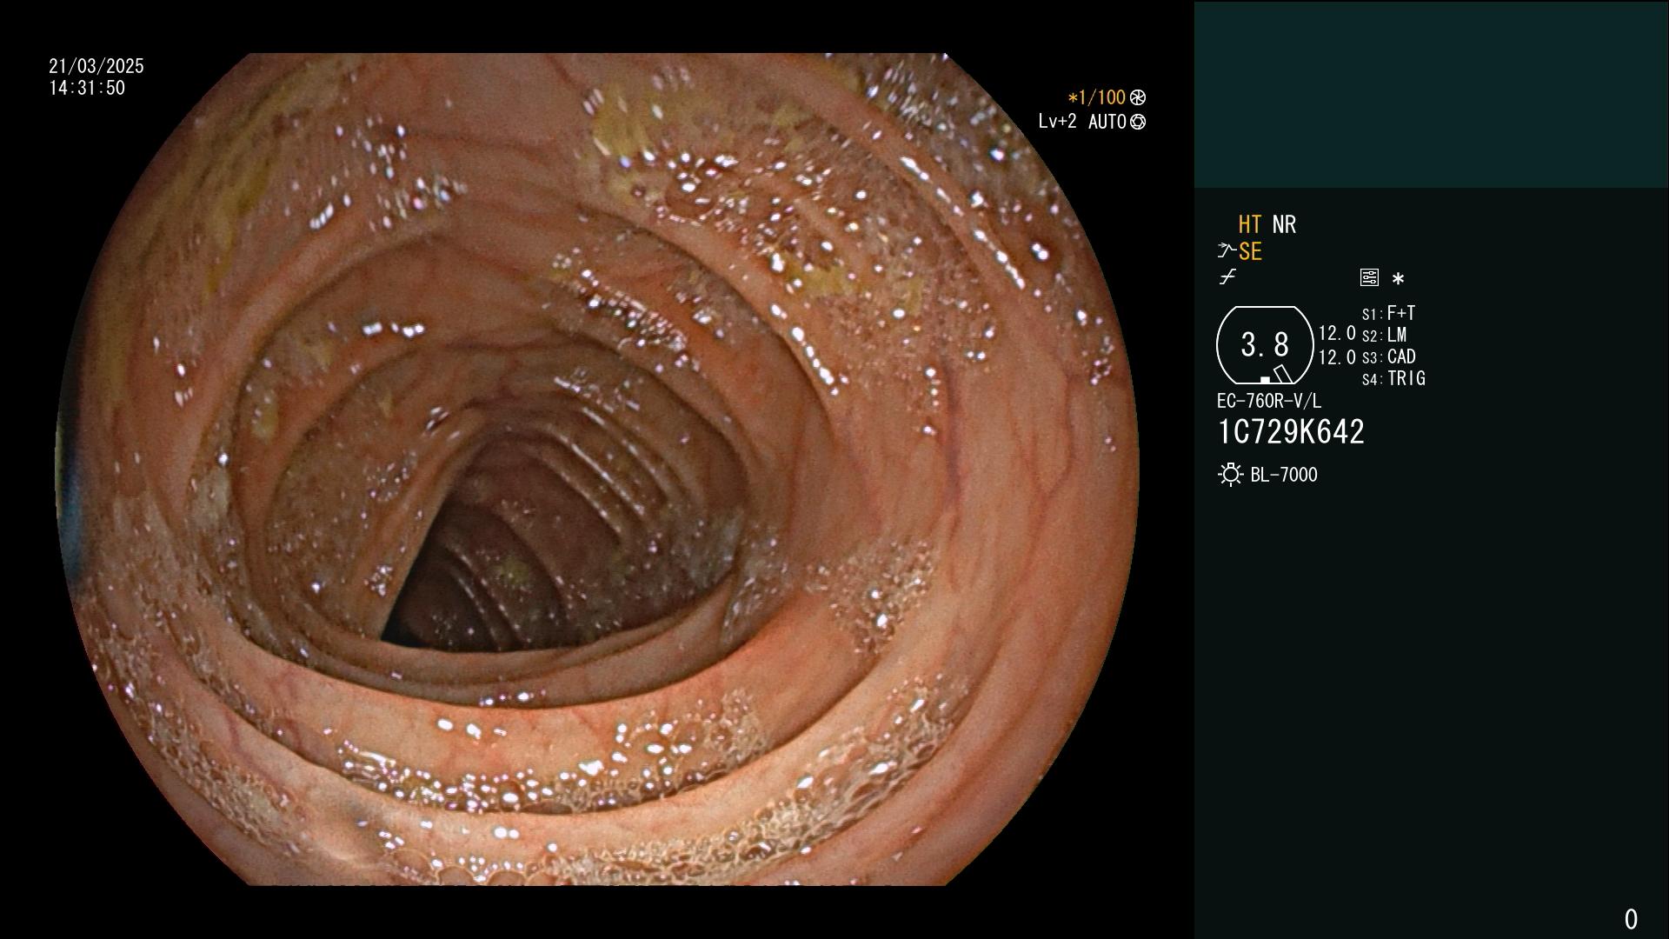This screenshot has width=1669, height=939.
Task: Click the endoscopic colon lumen image
Action: pos(598,469)
